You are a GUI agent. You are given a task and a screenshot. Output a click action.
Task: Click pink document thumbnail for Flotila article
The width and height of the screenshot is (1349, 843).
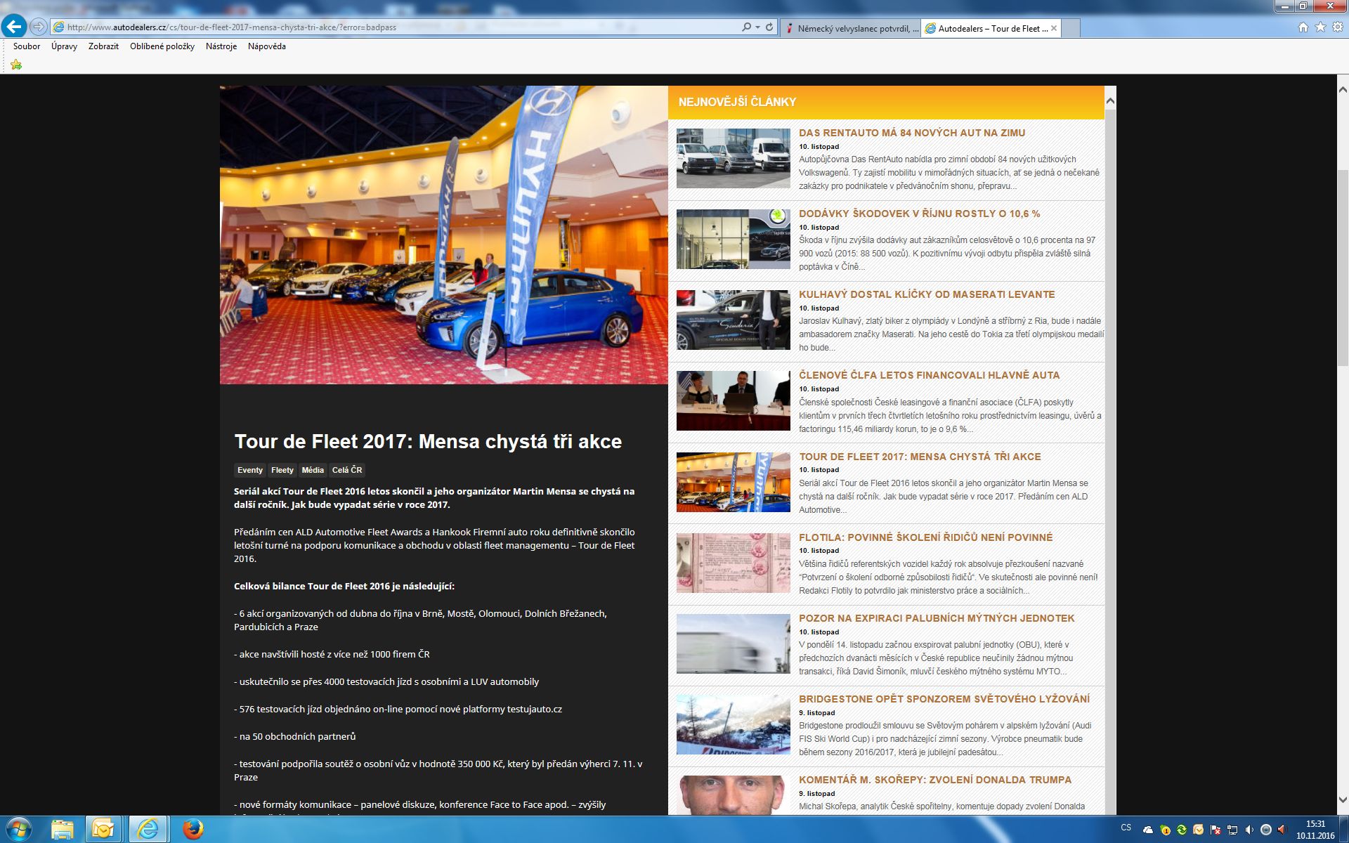pyautogui.click(x=733, y=563)
